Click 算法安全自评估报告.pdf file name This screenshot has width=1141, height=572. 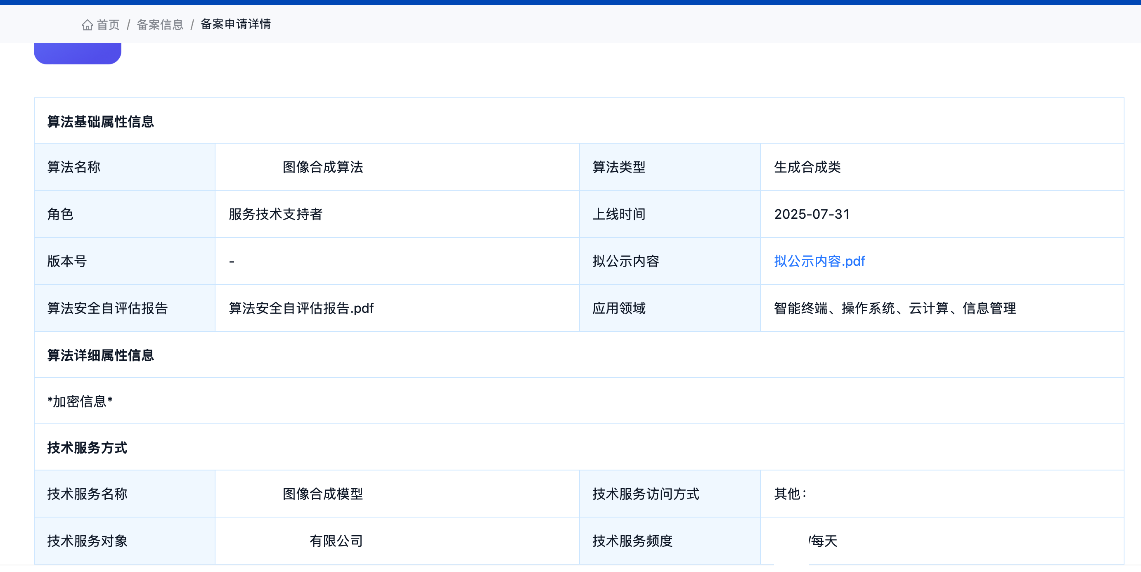coord(301,308)
